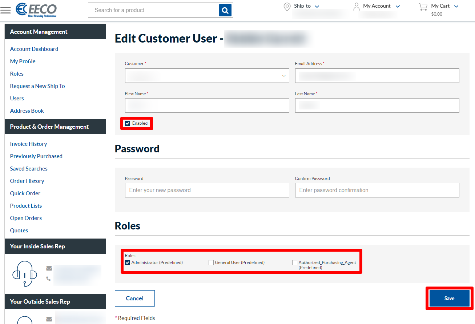Screen dimensions: 475x324
Task: Open Order History in the sidebar
Action: (27, 181)
